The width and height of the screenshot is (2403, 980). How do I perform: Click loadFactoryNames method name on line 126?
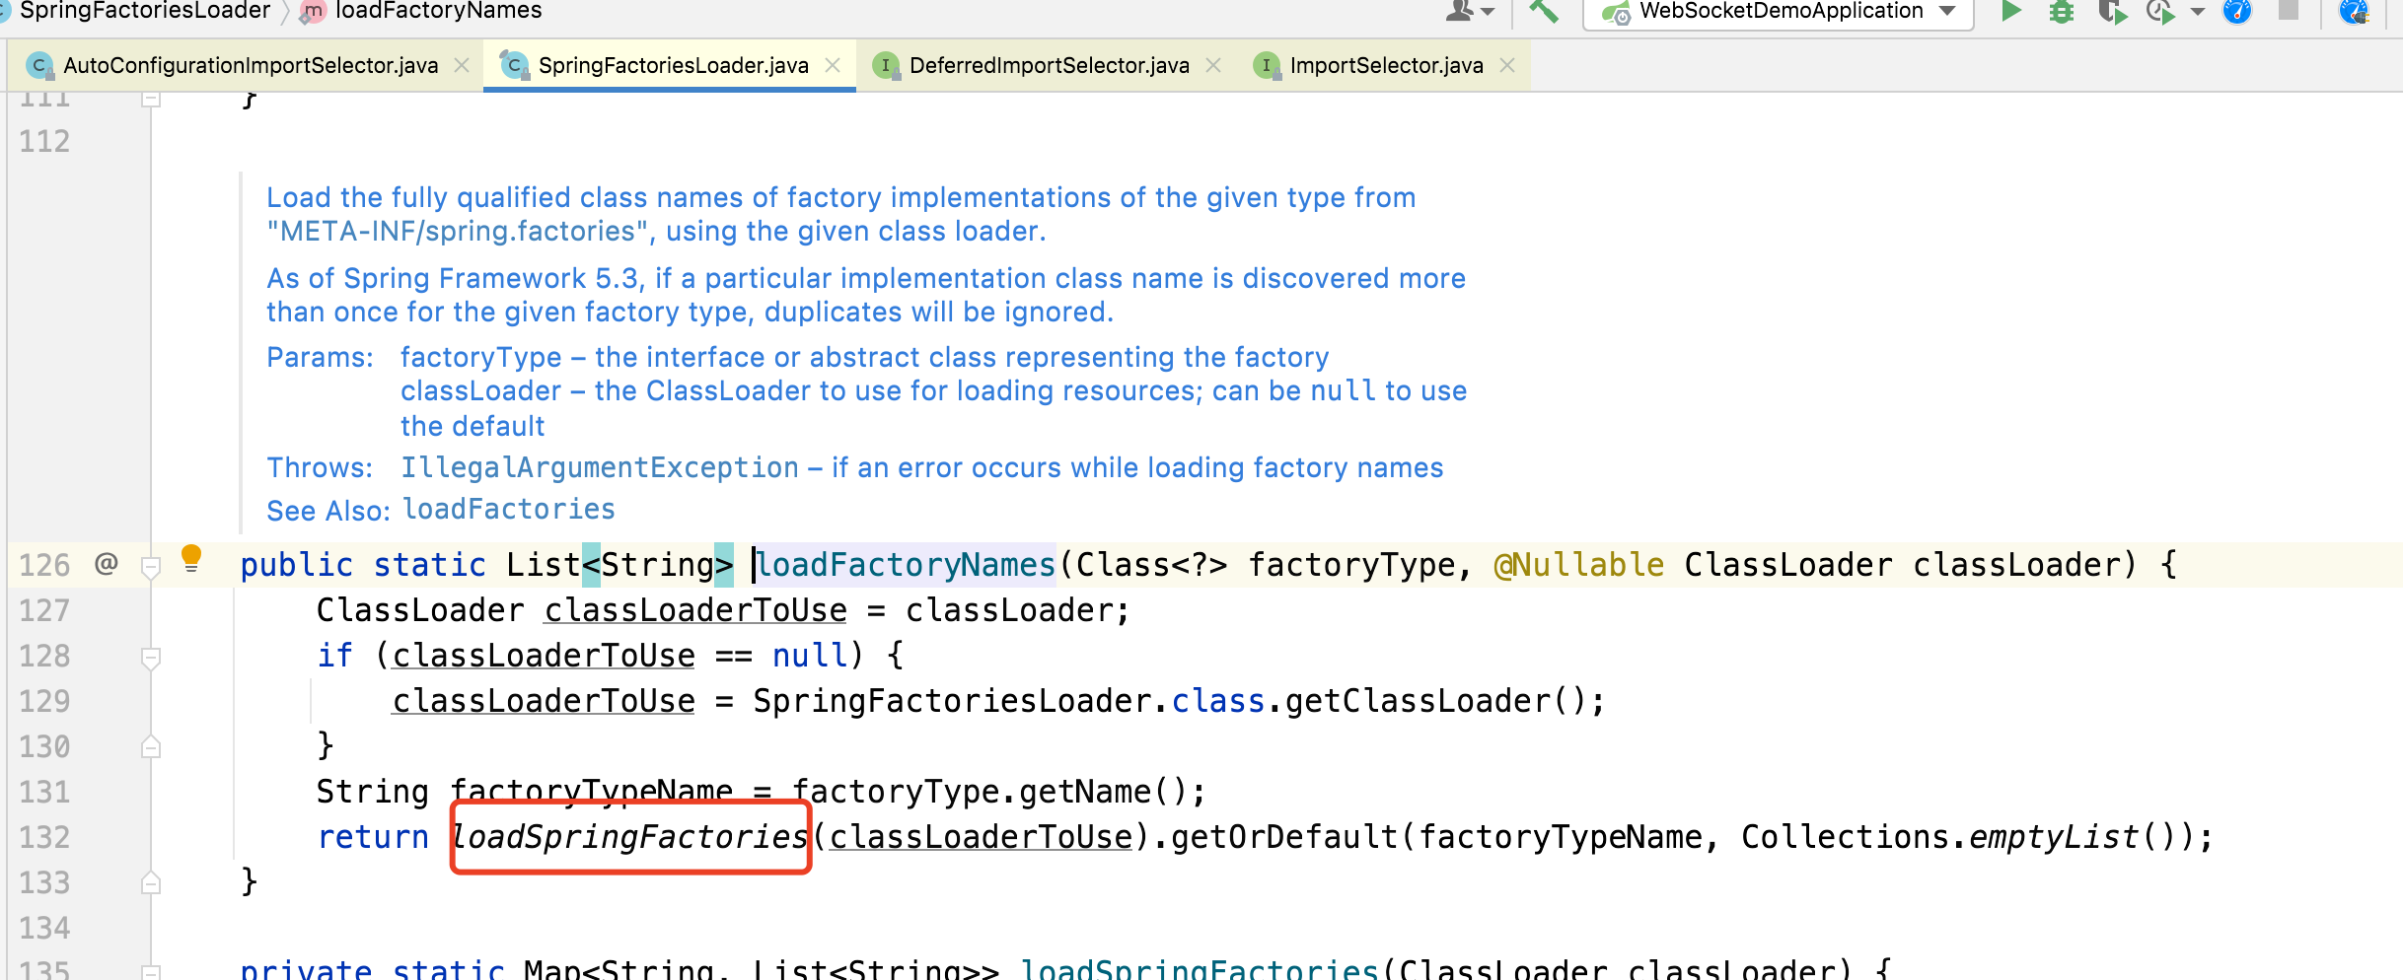point(906,565)
